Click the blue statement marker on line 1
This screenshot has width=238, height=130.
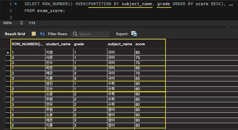pyautogui.click(x=16, y=4)
